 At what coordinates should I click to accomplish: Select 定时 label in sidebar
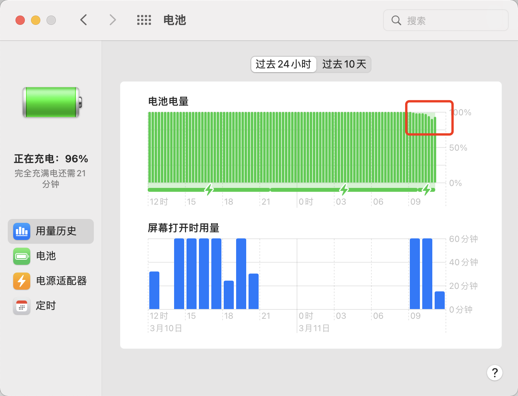coord(46,306)
